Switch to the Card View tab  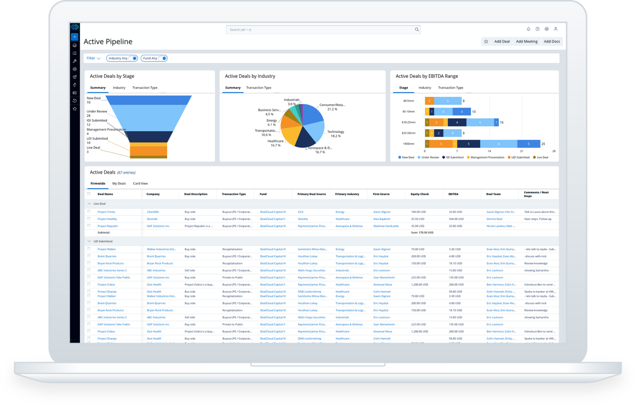(140, 183)
